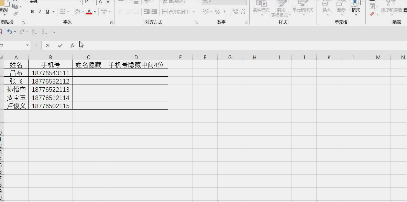Click the accounting number format icon

point(206,12)
